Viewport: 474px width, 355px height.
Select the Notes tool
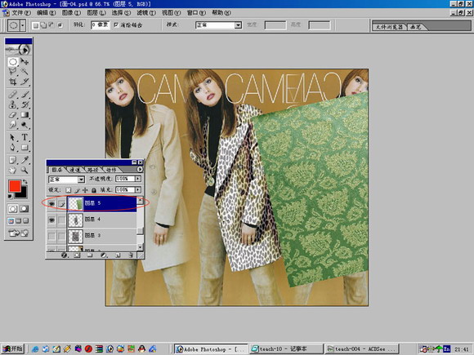coord(13,160)
